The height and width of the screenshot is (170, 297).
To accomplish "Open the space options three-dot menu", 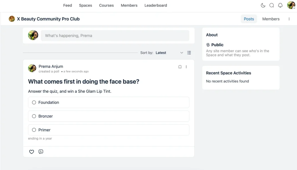I will coord(289,19).
